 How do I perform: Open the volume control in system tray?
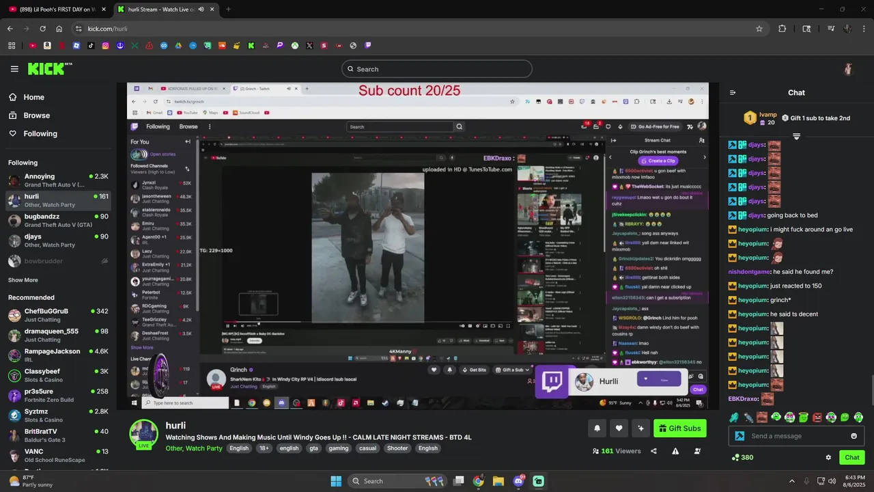point(832,481)
